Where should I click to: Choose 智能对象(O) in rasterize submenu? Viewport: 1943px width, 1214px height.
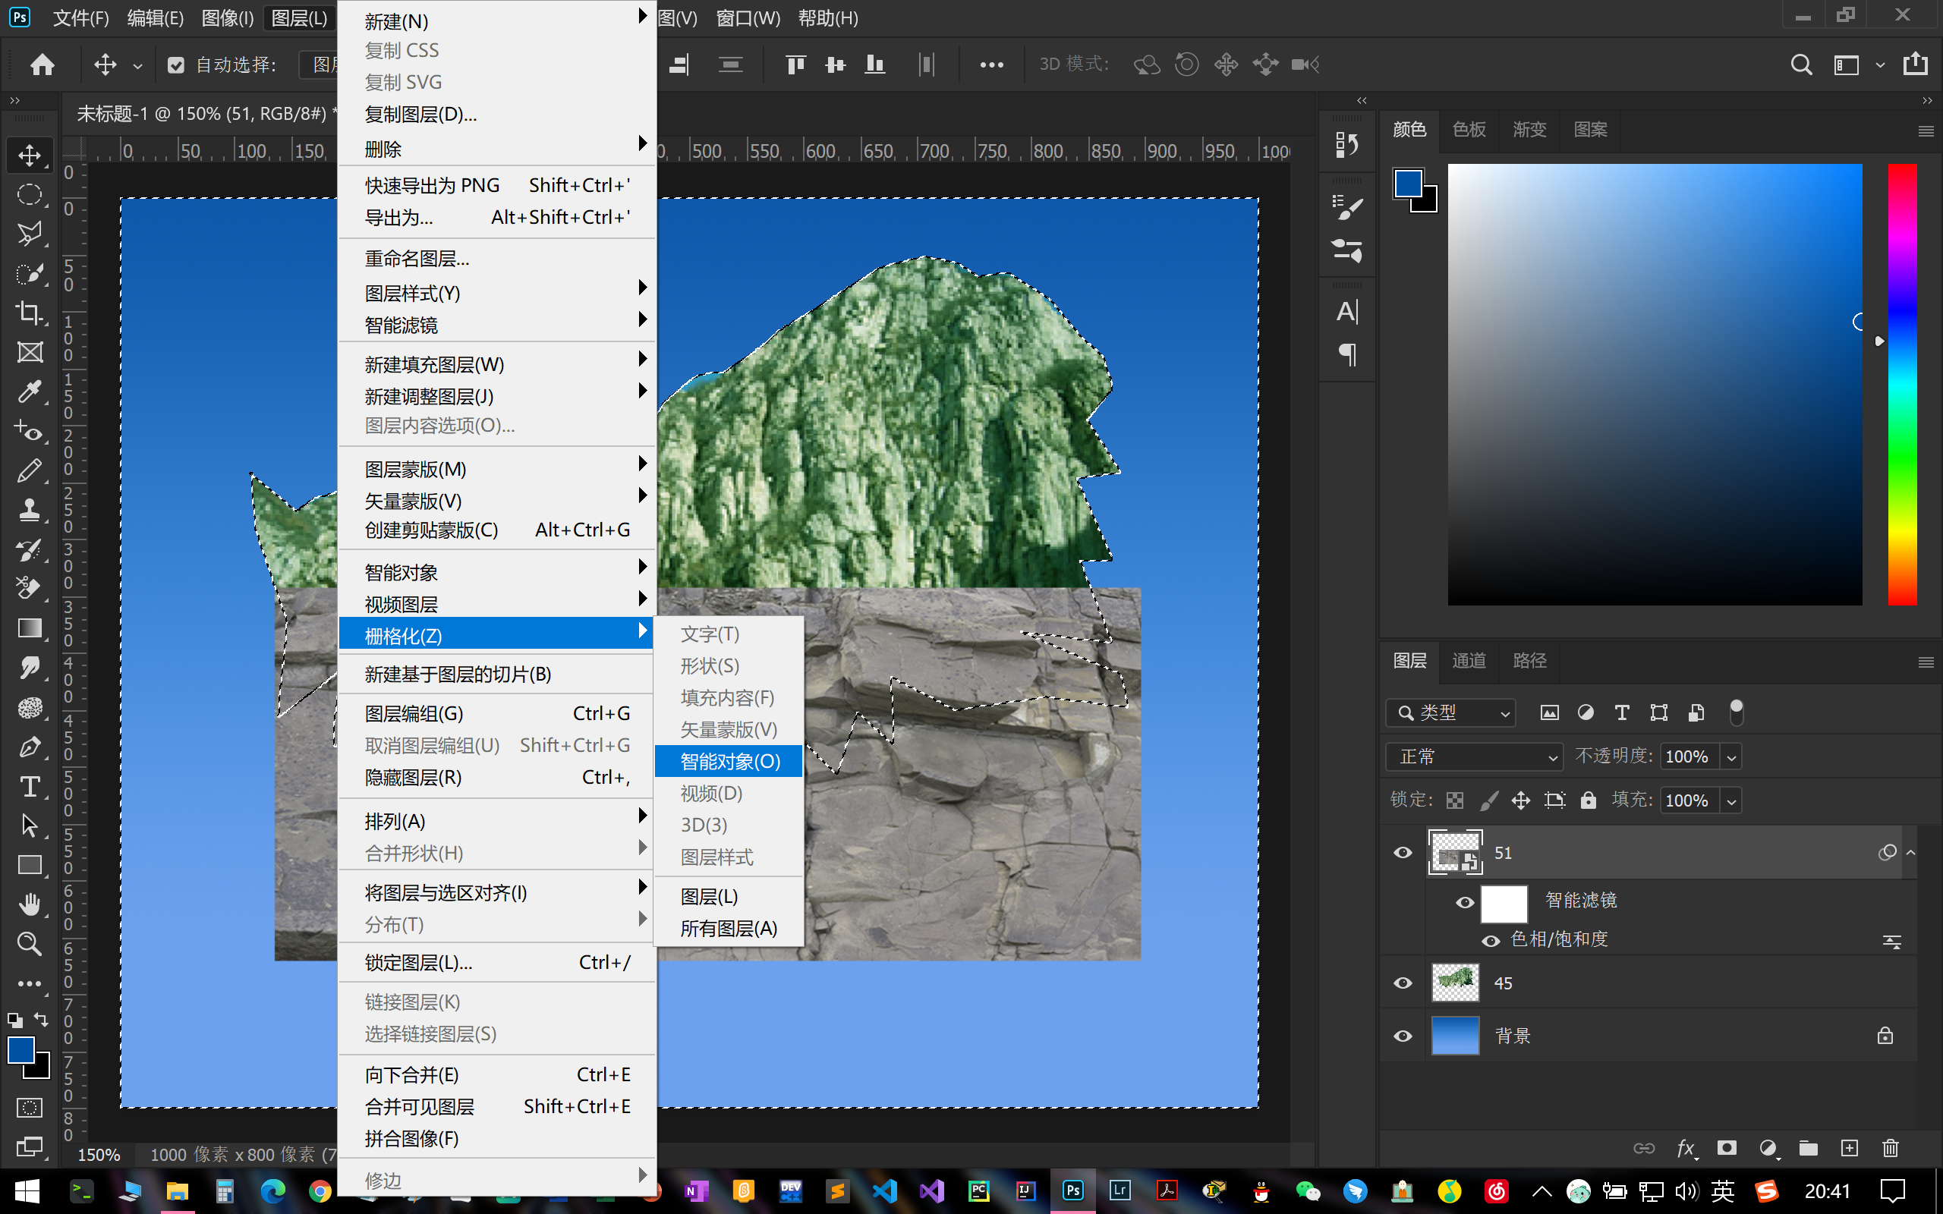pos(728,761)
